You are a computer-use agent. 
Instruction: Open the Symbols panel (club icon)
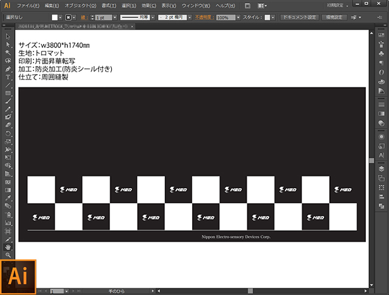click(381, 53)
